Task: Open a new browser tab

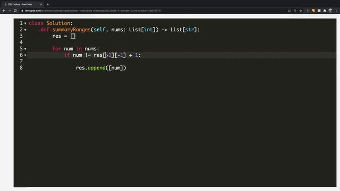Action: [x=48, y=4]
